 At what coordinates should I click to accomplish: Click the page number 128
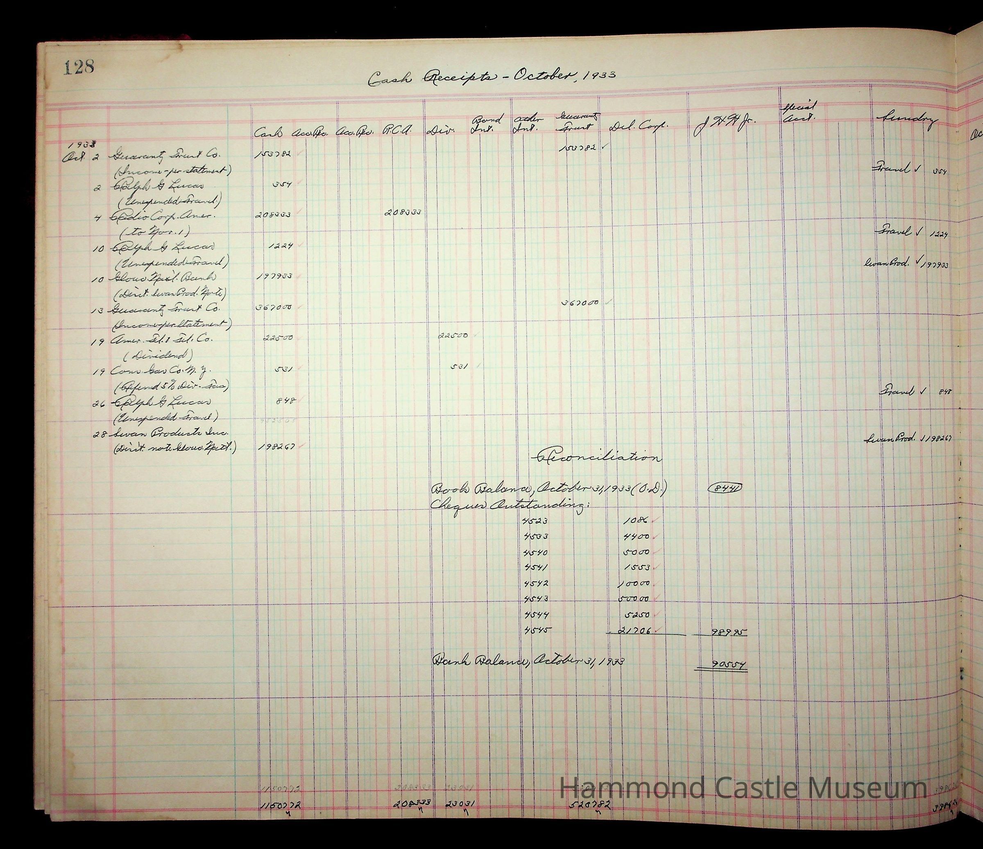click(x=79, y=67)
